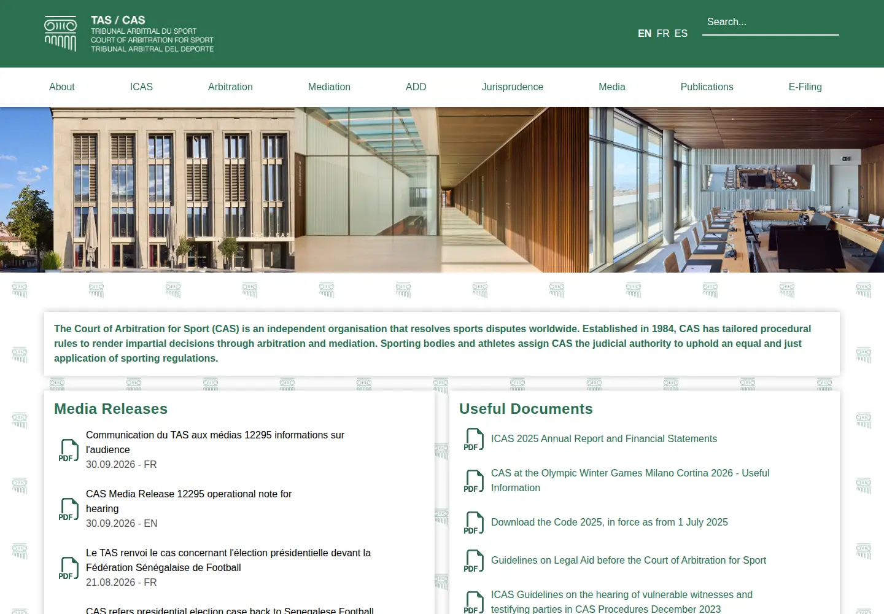The image size is (884, 614).
Task: Open ICAS 2025 Annual Report and Financial Statements
Action: [x=604, y=439]
